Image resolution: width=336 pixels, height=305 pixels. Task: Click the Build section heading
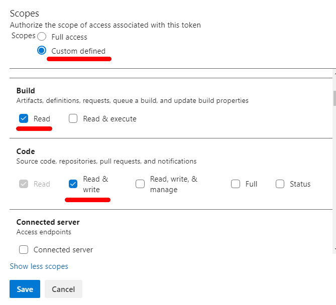tap(26, 91)
